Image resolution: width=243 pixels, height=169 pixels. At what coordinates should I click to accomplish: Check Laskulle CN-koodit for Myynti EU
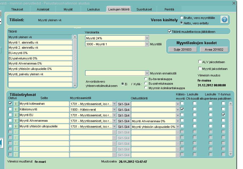point(194,115)
